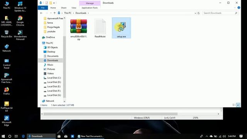Refresh the Downloads folder view

tap(198, 13)
